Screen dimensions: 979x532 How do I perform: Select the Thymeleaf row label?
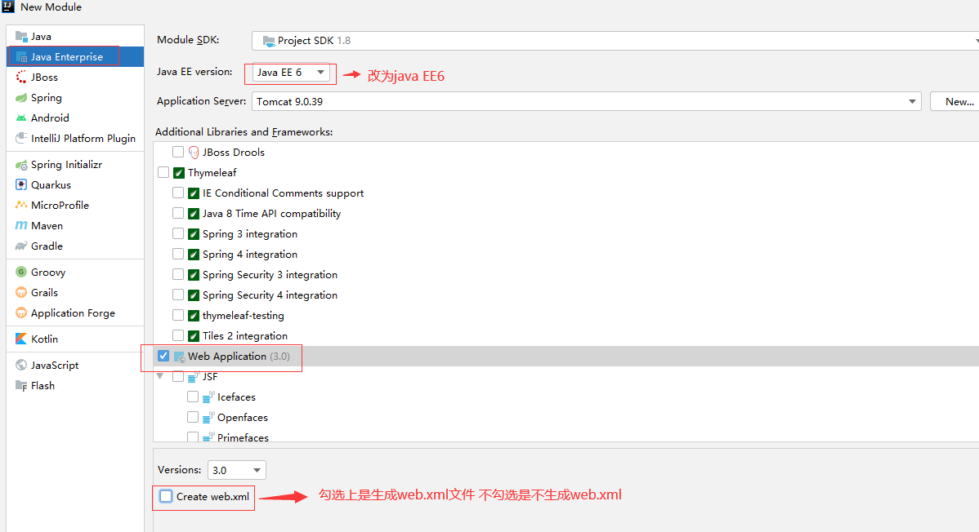pos(212,173)
